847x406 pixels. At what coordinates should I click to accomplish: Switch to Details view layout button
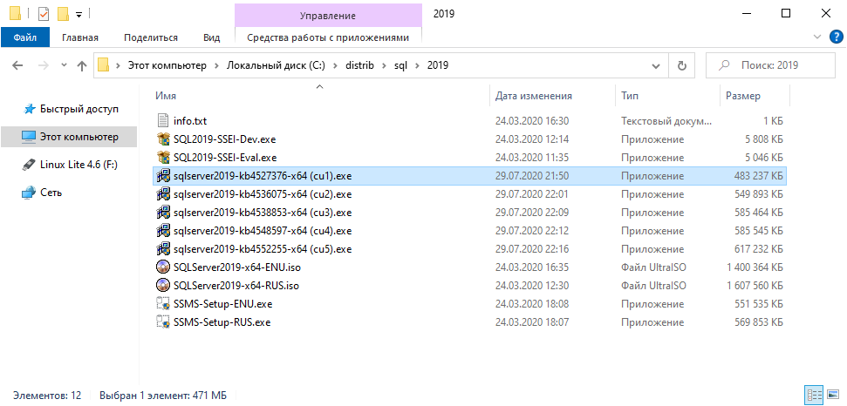click(814, 396)
